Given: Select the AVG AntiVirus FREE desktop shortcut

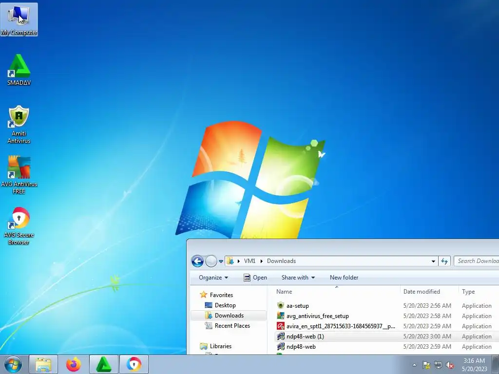Looking at the screenshot, I should coord(19,175).
